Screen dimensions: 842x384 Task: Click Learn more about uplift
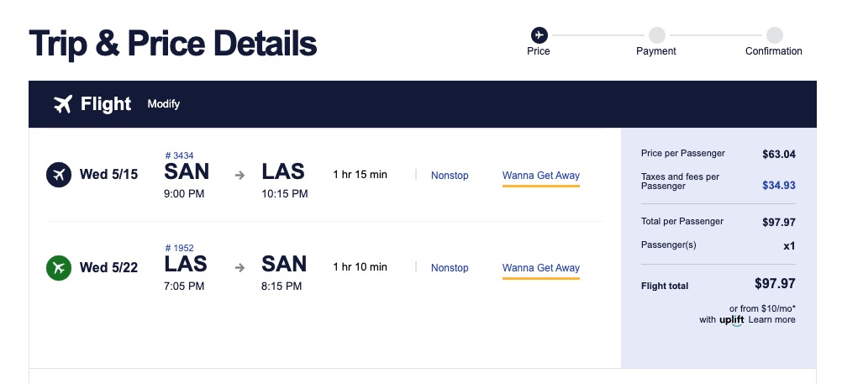(x=771, y=320)
